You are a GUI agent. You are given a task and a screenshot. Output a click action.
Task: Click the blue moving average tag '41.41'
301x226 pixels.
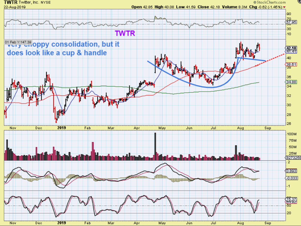[291, 52]
